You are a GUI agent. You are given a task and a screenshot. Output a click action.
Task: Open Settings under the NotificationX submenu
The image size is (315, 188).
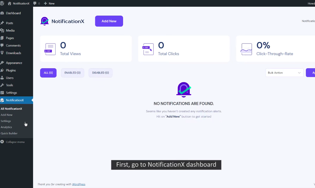6,121
